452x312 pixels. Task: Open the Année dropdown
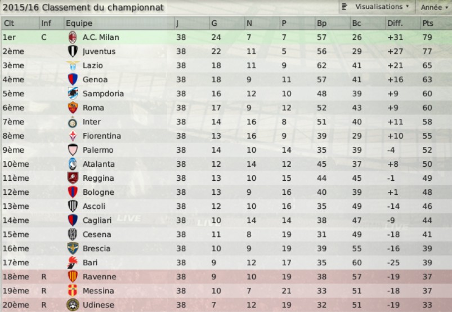(x=434, y=7)
